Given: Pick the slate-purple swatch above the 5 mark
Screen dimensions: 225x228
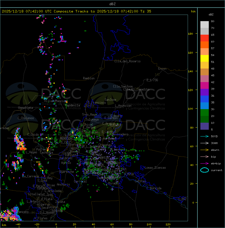Looking at the screenshot, I should tap(204, 126).
